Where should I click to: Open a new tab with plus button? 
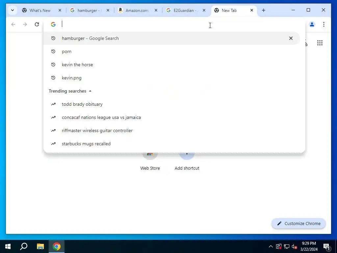pos(264,10)
